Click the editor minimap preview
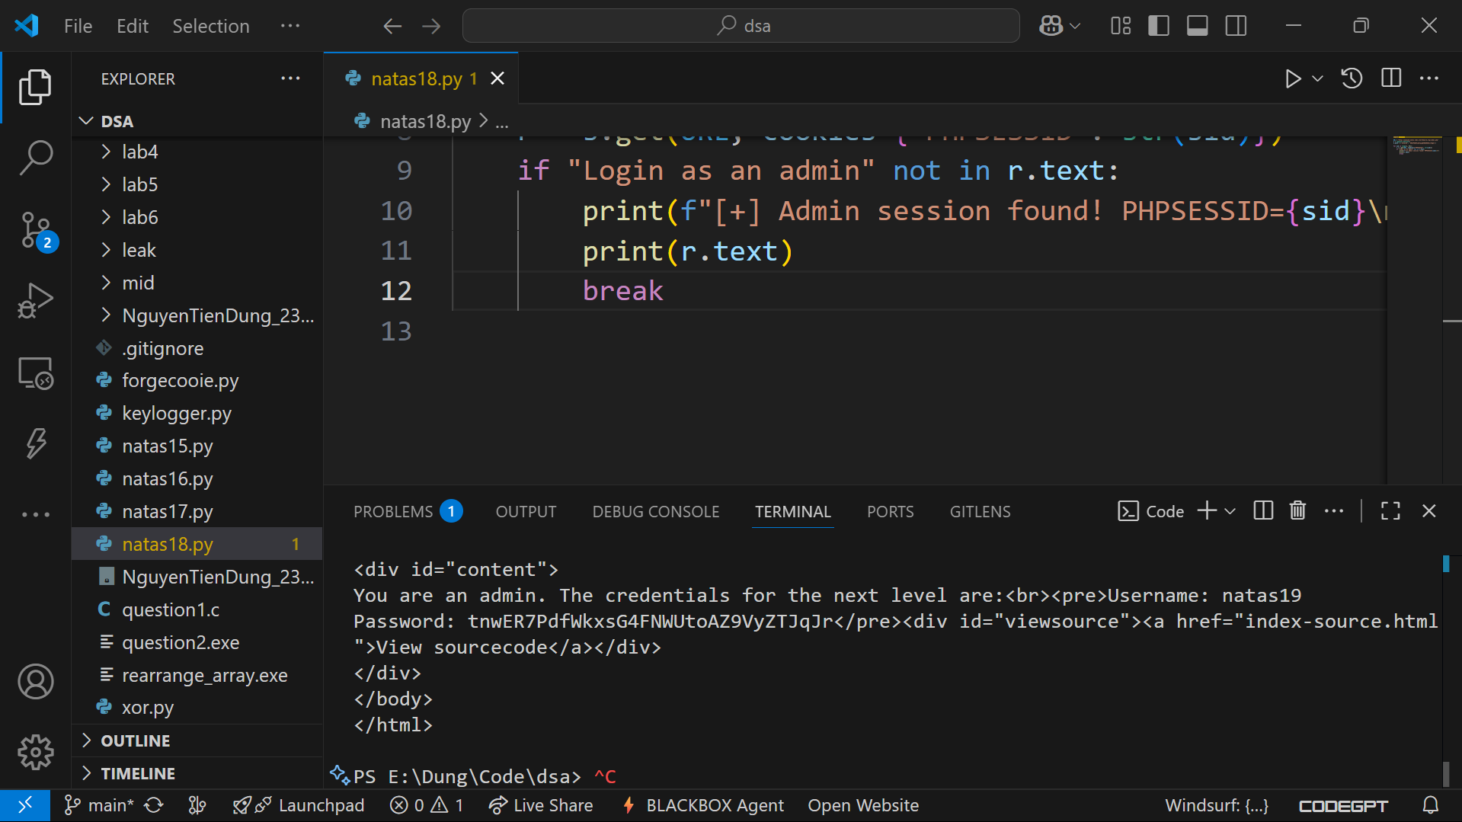Screen dimensions: 1462x822 (x=1416, y=145)
